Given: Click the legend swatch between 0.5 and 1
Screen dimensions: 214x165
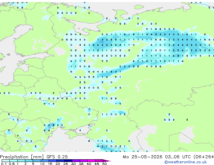Looking at the screenshot, I should 14,161.
